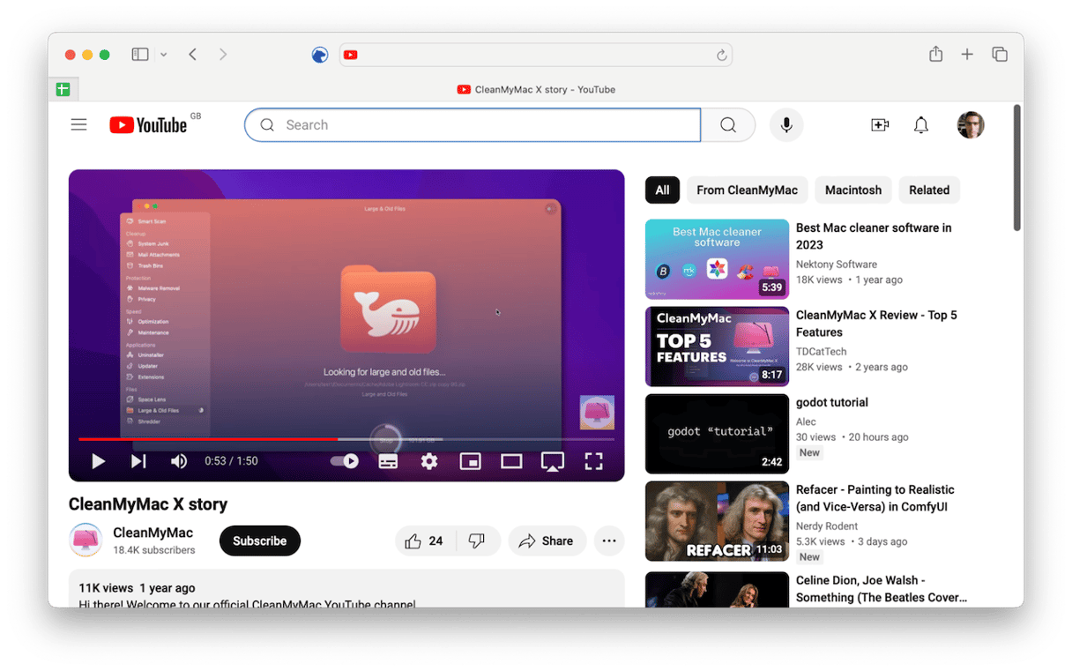Click the voice search microphone icon
Viewport: 1072px width, 671px height.
[x=786, y=125]
